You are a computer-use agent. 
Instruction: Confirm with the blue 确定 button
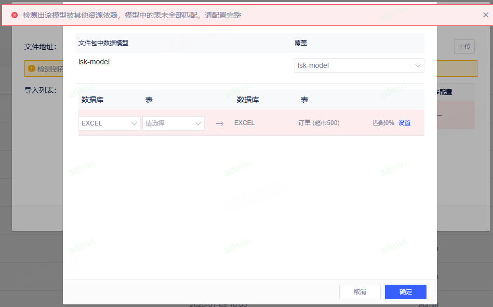click(405, 292)
